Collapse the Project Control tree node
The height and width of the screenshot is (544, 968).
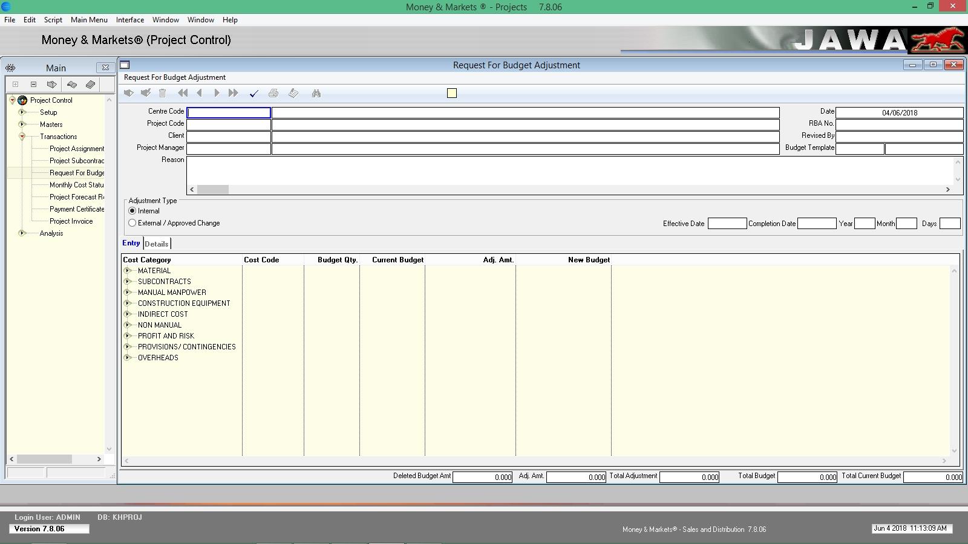[x=12, y=100]
